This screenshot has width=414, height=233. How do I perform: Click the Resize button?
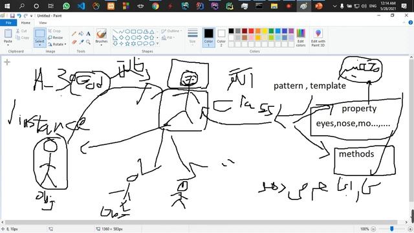[56, 38]
